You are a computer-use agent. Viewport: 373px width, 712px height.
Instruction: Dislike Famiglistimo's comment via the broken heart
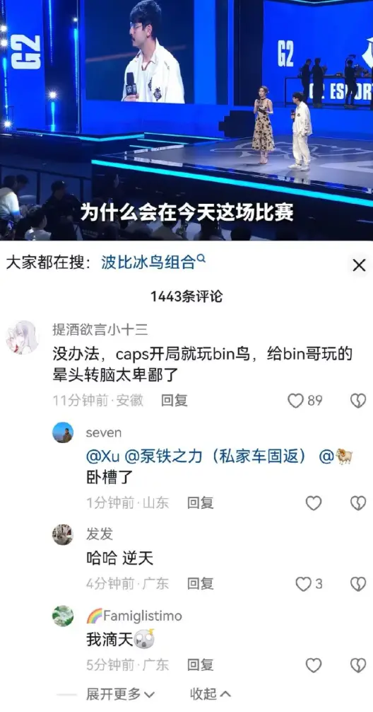pyautogui.click(x=358, y=665)
